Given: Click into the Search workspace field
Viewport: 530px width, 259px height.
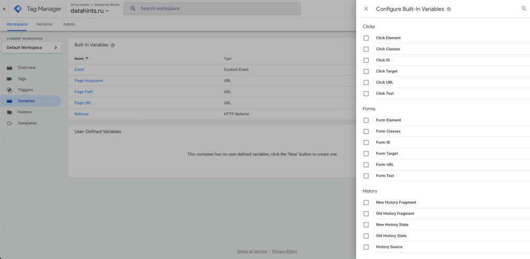Looking at the screenshot, I should 212,8.
